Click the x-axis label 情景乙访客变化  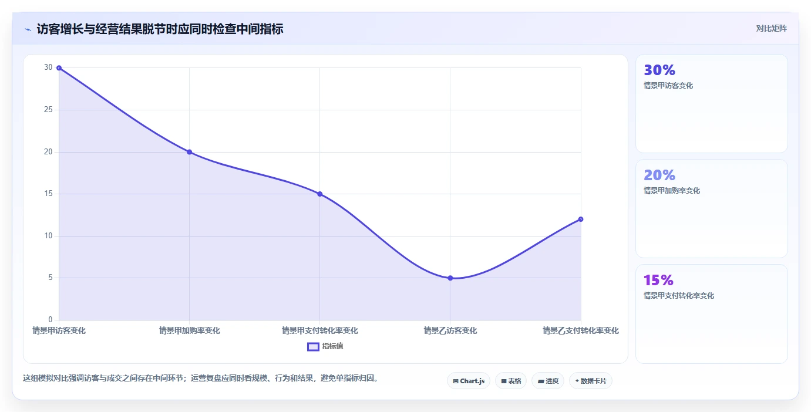pos(450,330)
